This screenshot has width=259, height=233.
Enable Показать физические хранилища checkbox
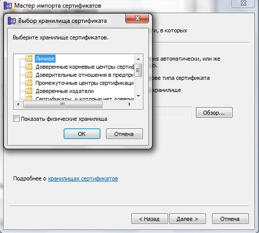16,119
